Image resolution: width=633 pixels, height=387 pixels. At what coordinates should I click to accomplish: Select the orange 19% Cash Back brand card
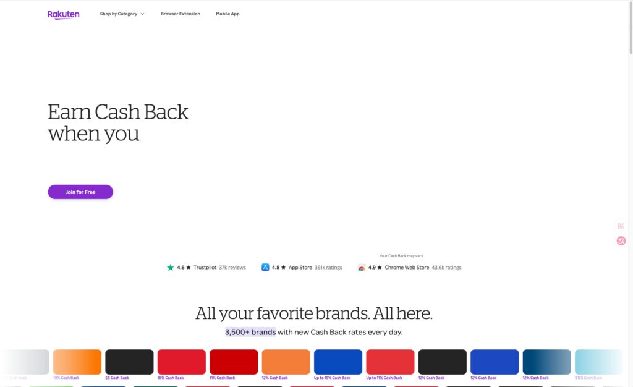[77, 362]
